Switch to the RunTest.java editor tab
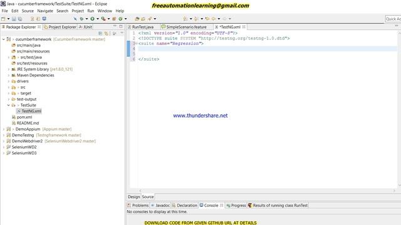Screen dimensions: 401x225 143,27
